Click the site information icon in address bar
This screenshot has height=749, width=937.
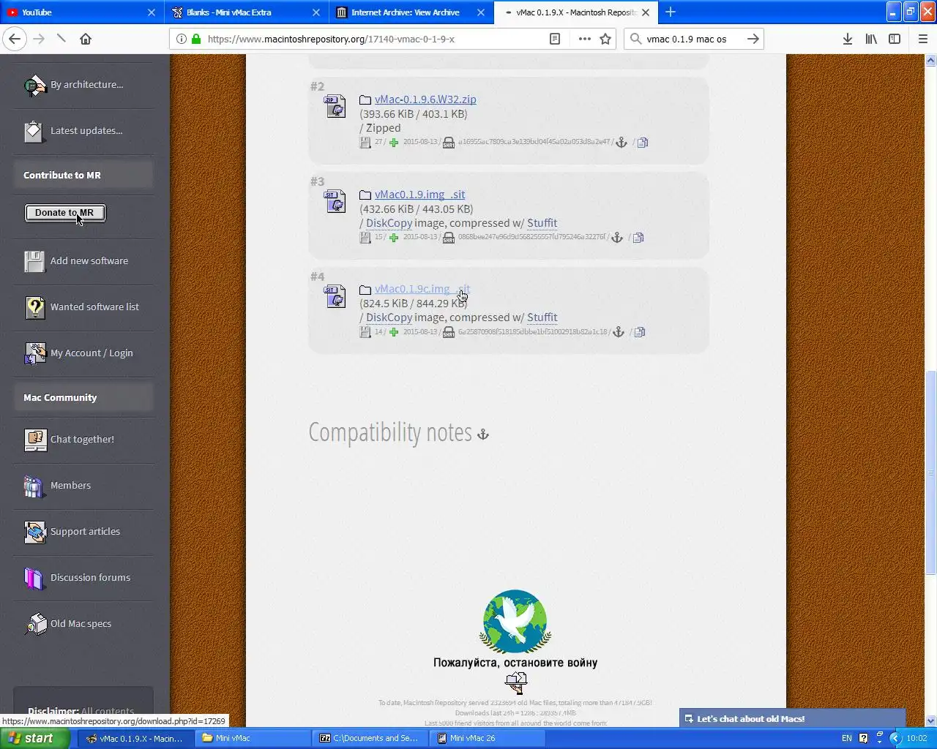point(182,39)
